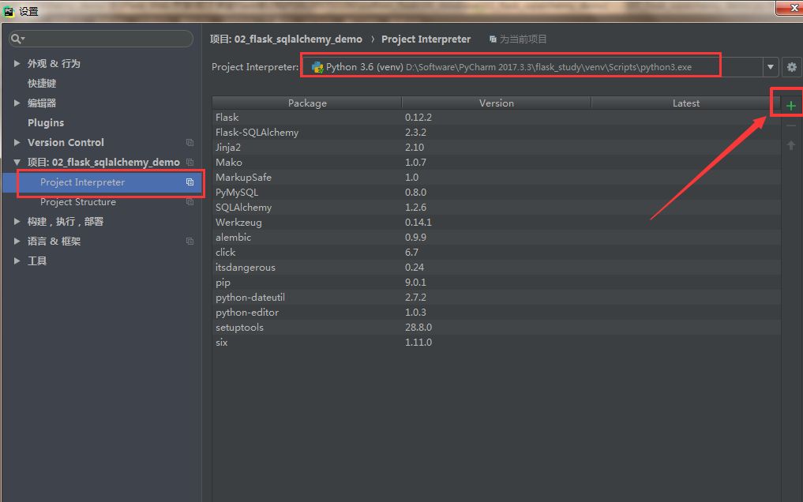
Task: Expand the 编辑器 section
Action: (17, 103)
